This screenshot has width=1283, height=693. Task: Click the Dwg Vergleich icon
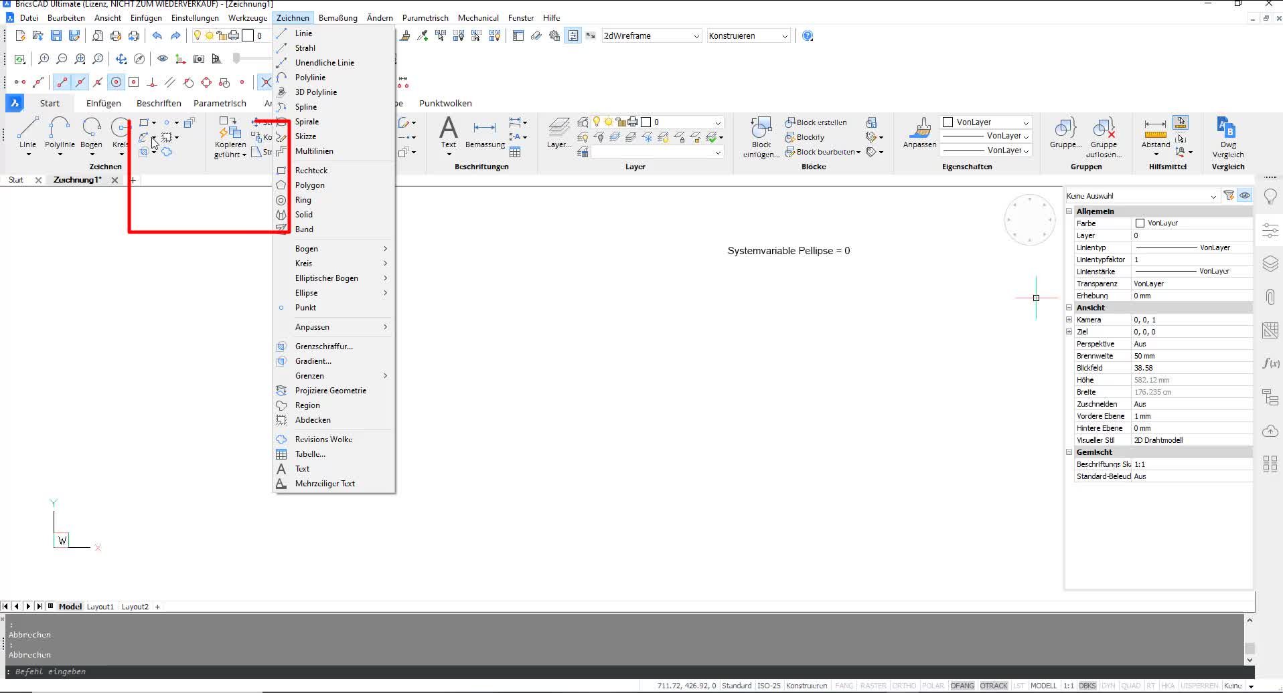click(x=1228, y=137)
